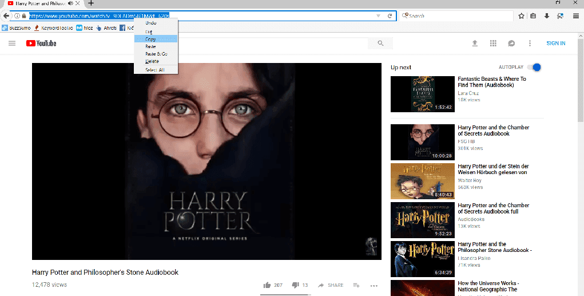Image resolution: width=584 pixels, height=296 pixels.
Task: Reload the page using the refresh icon
Action: [x=390, y=16]
